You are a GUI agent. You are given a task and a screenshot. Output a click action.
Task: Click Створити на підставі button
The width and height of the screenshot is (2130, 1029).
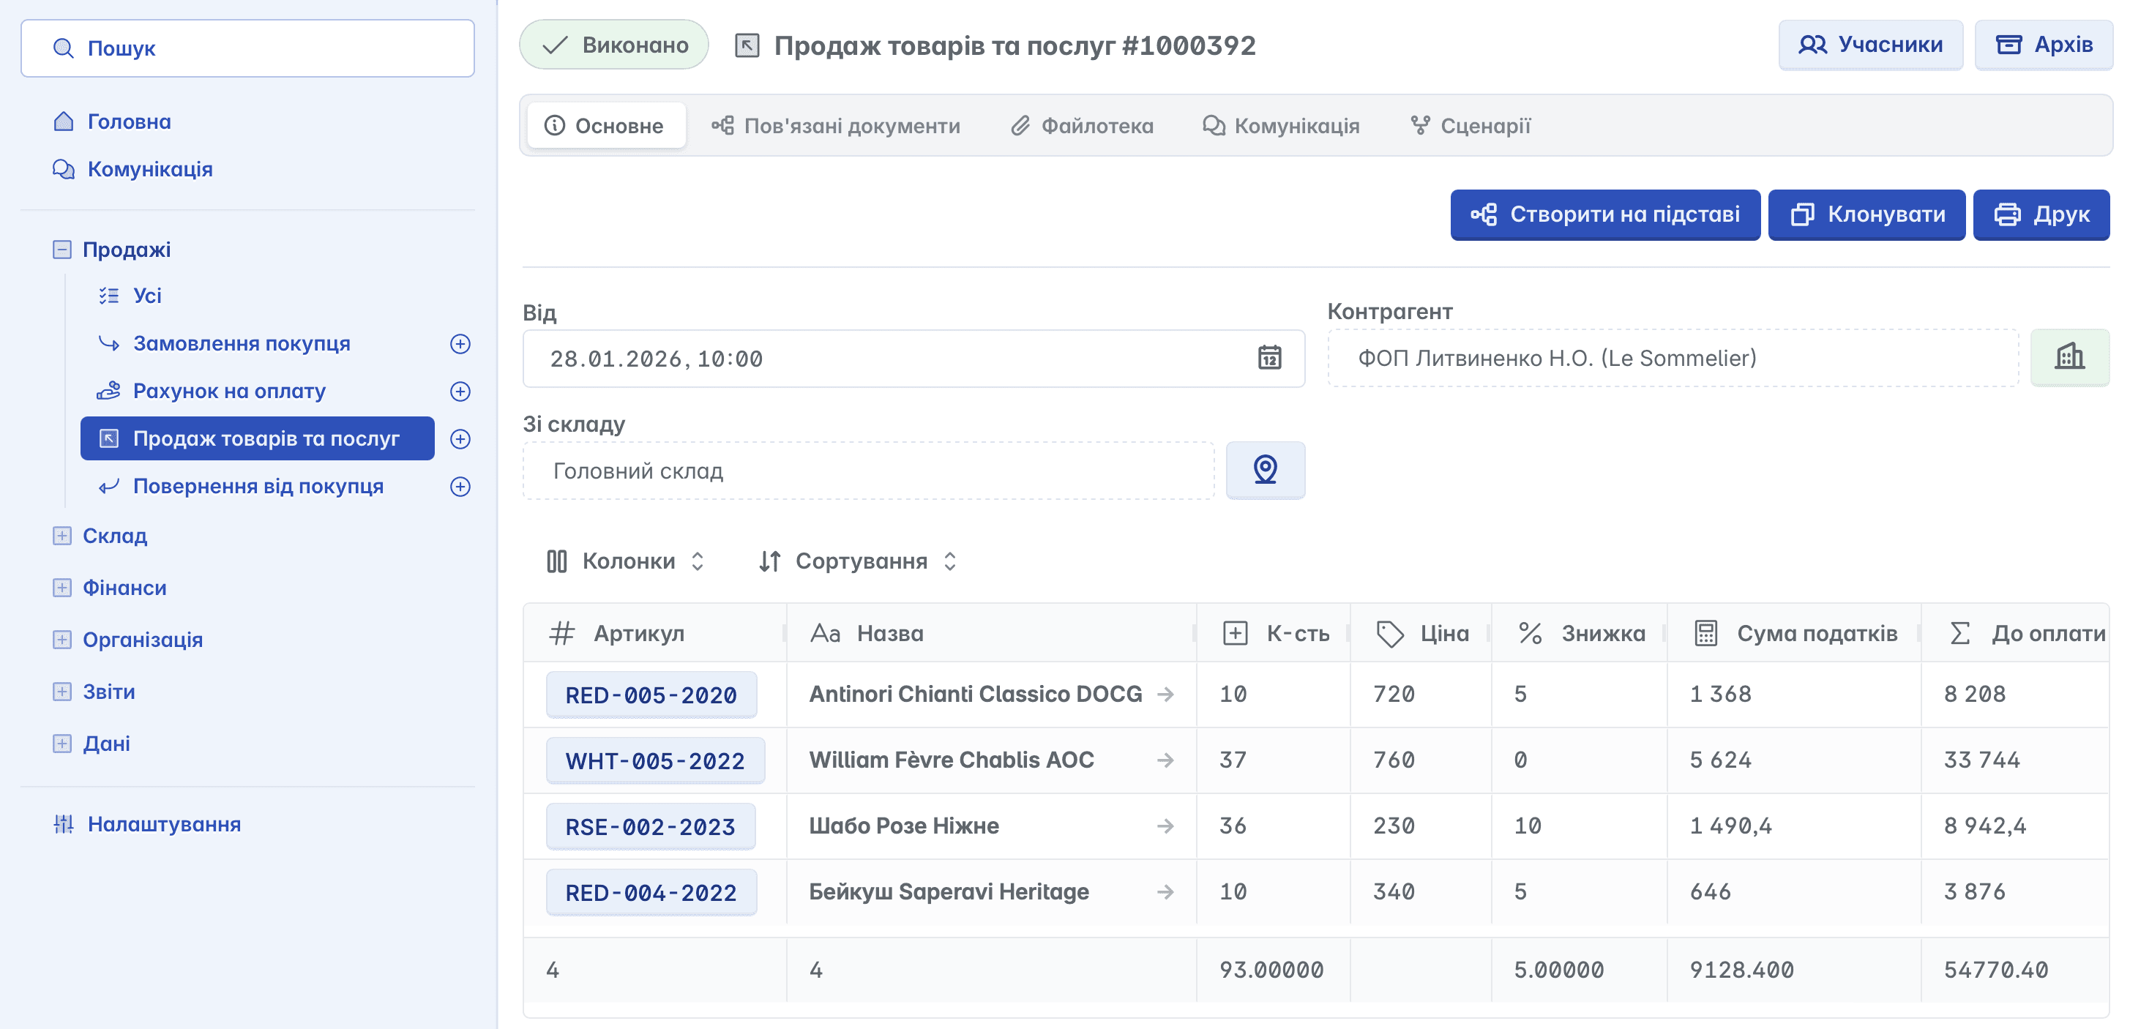tap(1604, 215)
